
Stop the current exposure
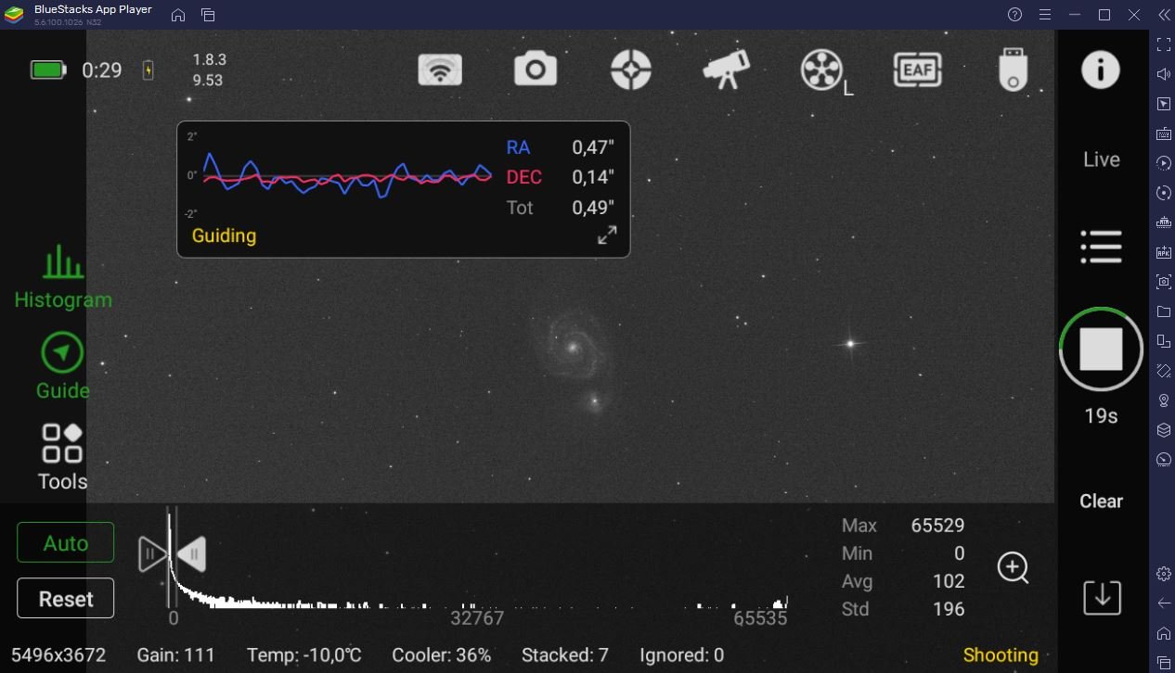point(1102,349)
